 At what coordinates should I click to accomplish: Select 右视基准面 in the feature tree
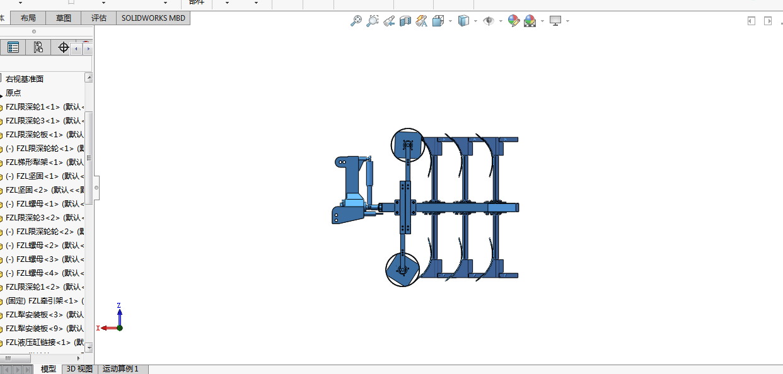click(x=25, y=79)
